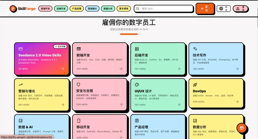Click the trending arrow icon on 营销与增长 card
This screenshot has height=139, width=258.
pyautogui.click(x=21, y=85)
